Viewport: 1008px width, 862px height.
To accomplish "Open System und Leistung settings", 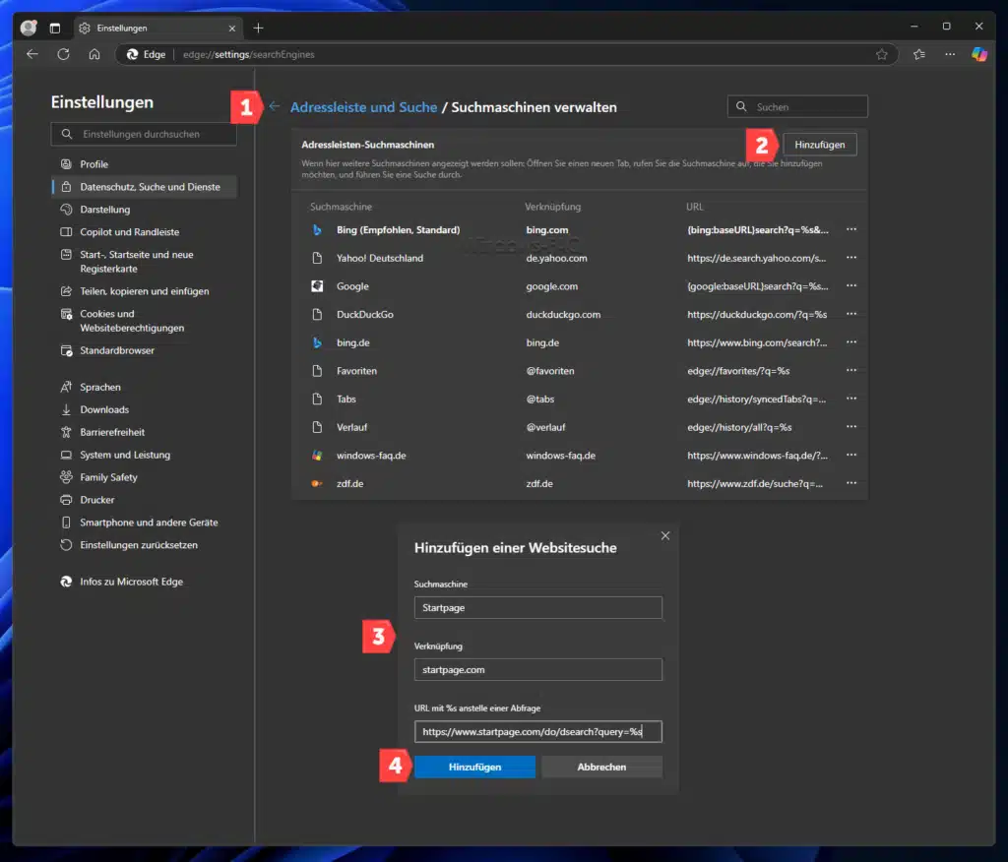I will click(x=144, y=455).
